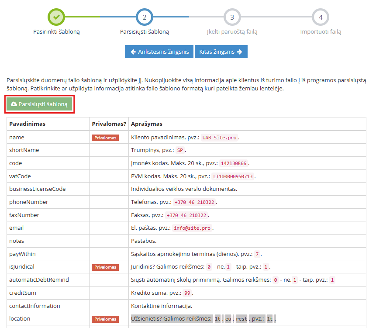The height and width of the screenshot is (328, 369).
Task: Click the 'Privalomas?' column header
Action: [x=109, y=124]
